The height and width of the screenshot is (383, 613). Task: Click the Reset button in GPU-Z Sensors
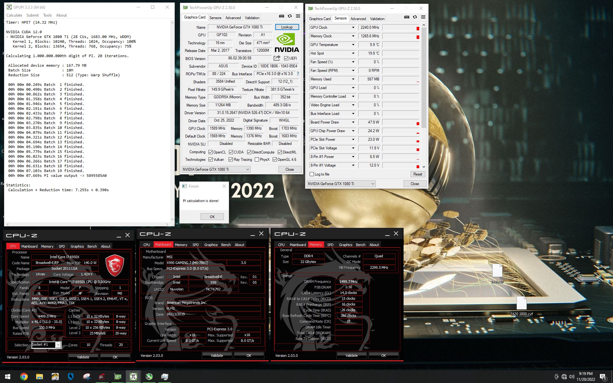(418, 174)
